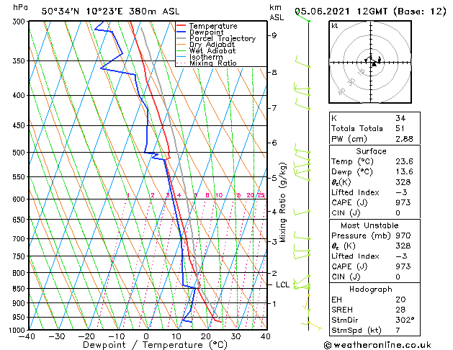Click the hPa unit label

click(x=20, y=8)
